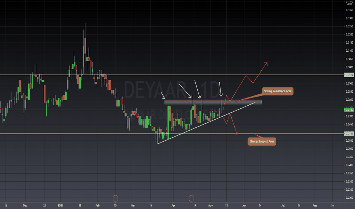Click the Jun label on the time axis
This screenshot has height=209, width=355.
[x=244, y=206]
